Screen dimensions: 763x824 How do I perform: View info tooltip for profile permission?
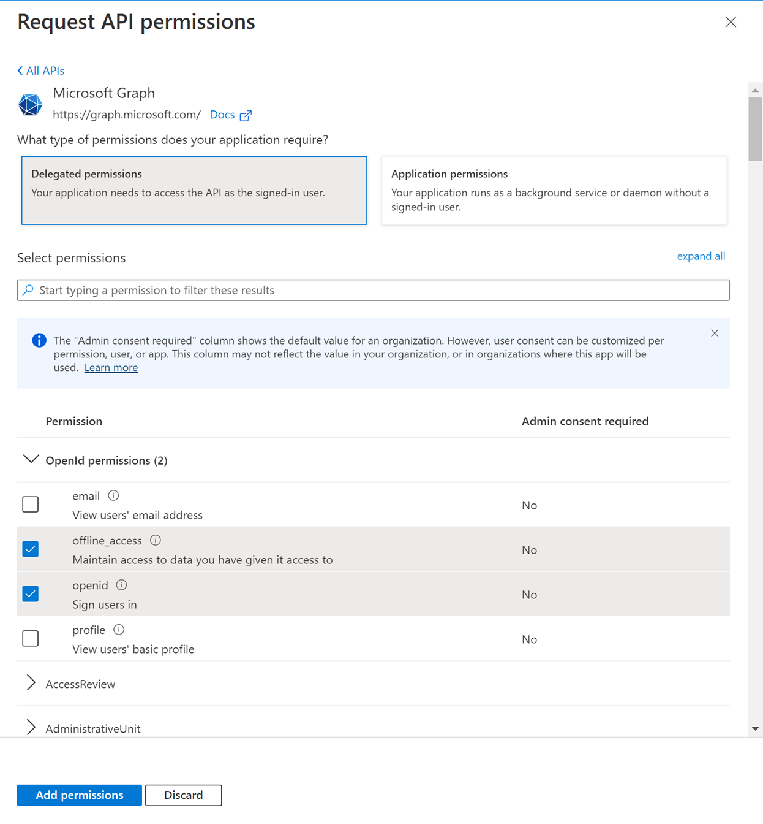point(119,629)
